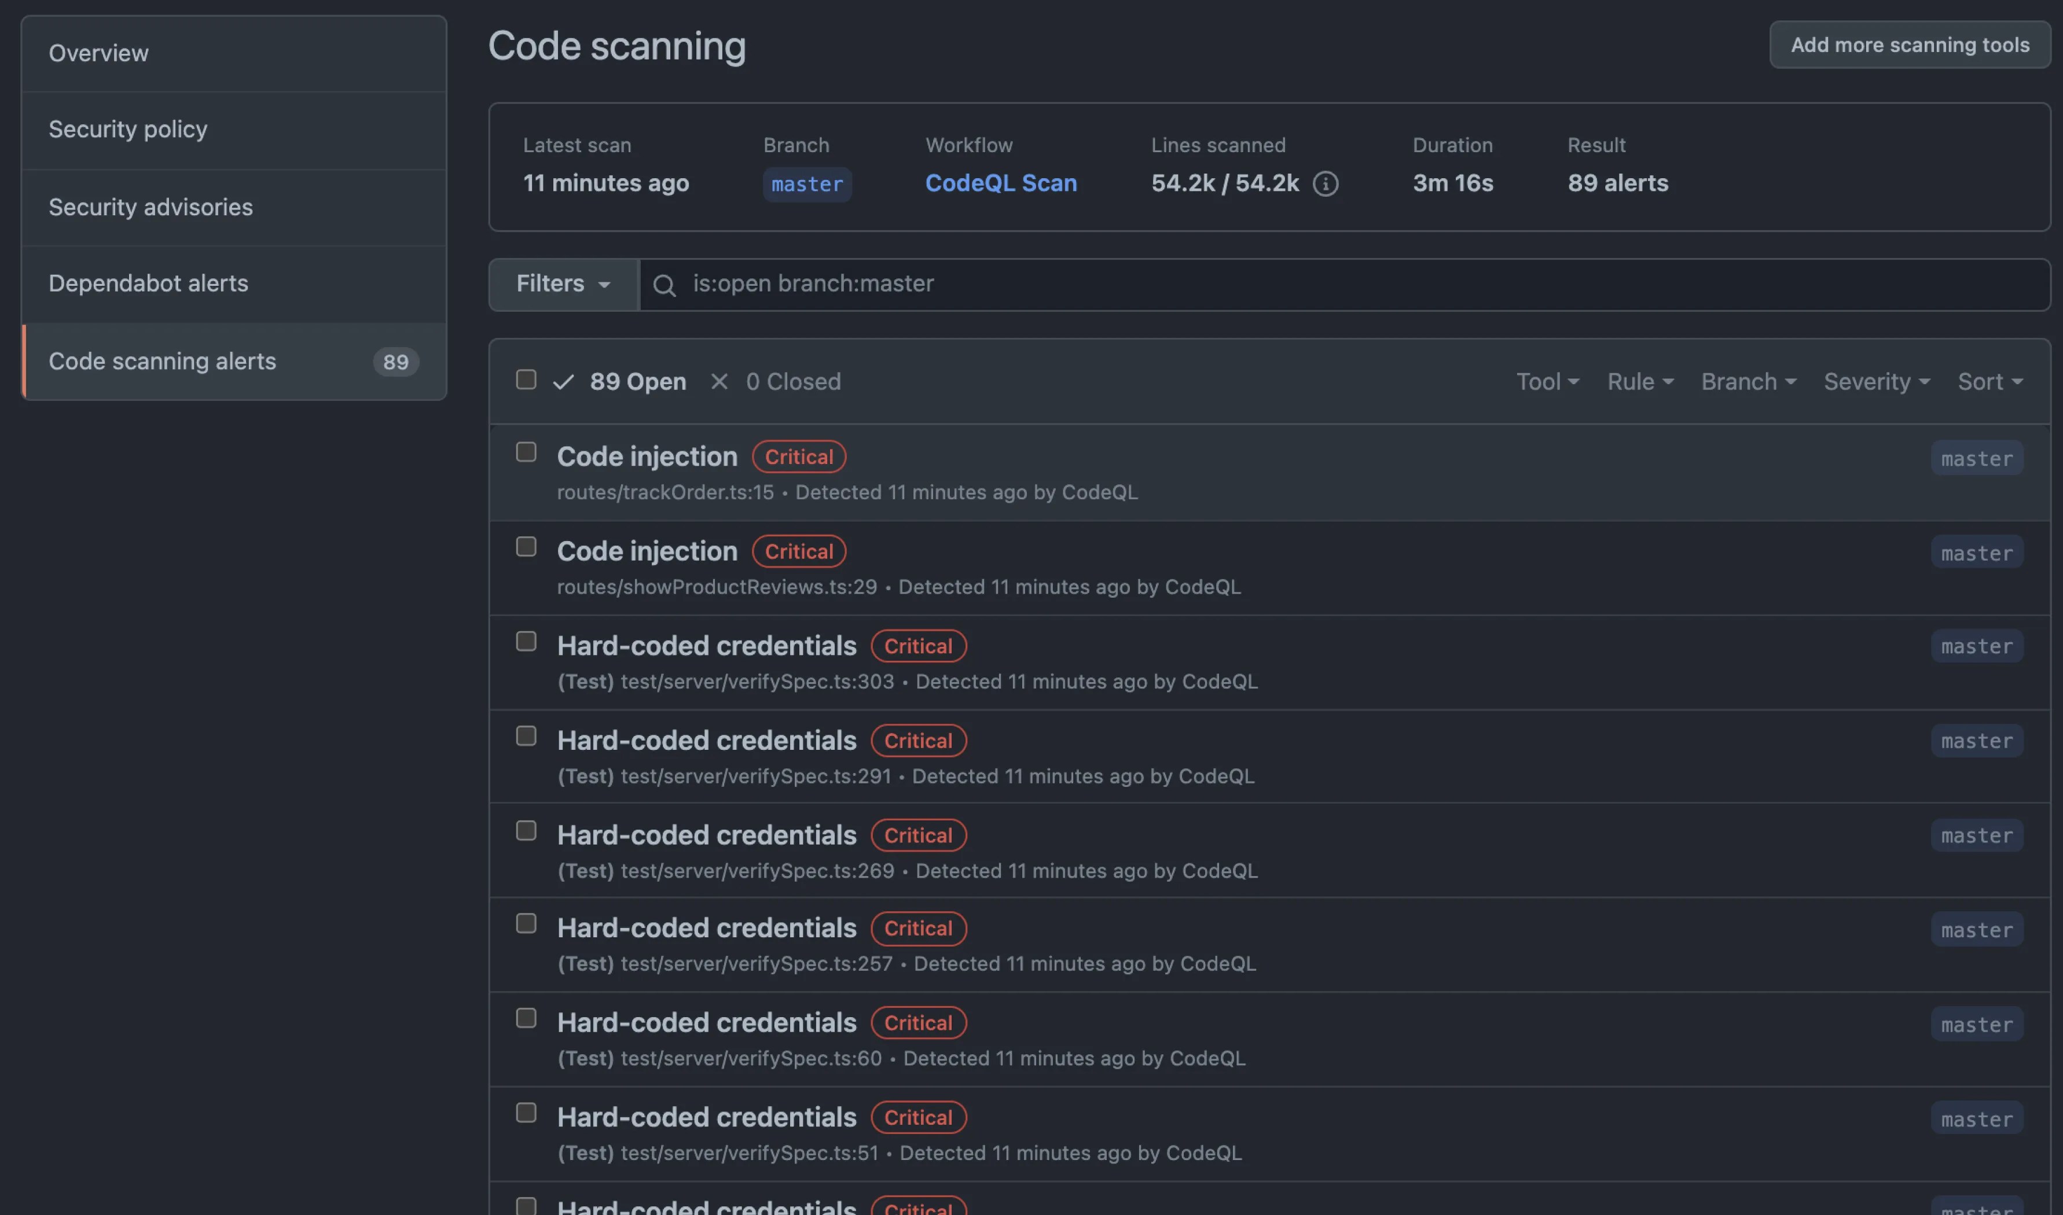The image size is (2063, 1215).
Task: Select the checkbox on verifySpec.ts:303 hard-coded credentials alert
Action: click(526, 641)
